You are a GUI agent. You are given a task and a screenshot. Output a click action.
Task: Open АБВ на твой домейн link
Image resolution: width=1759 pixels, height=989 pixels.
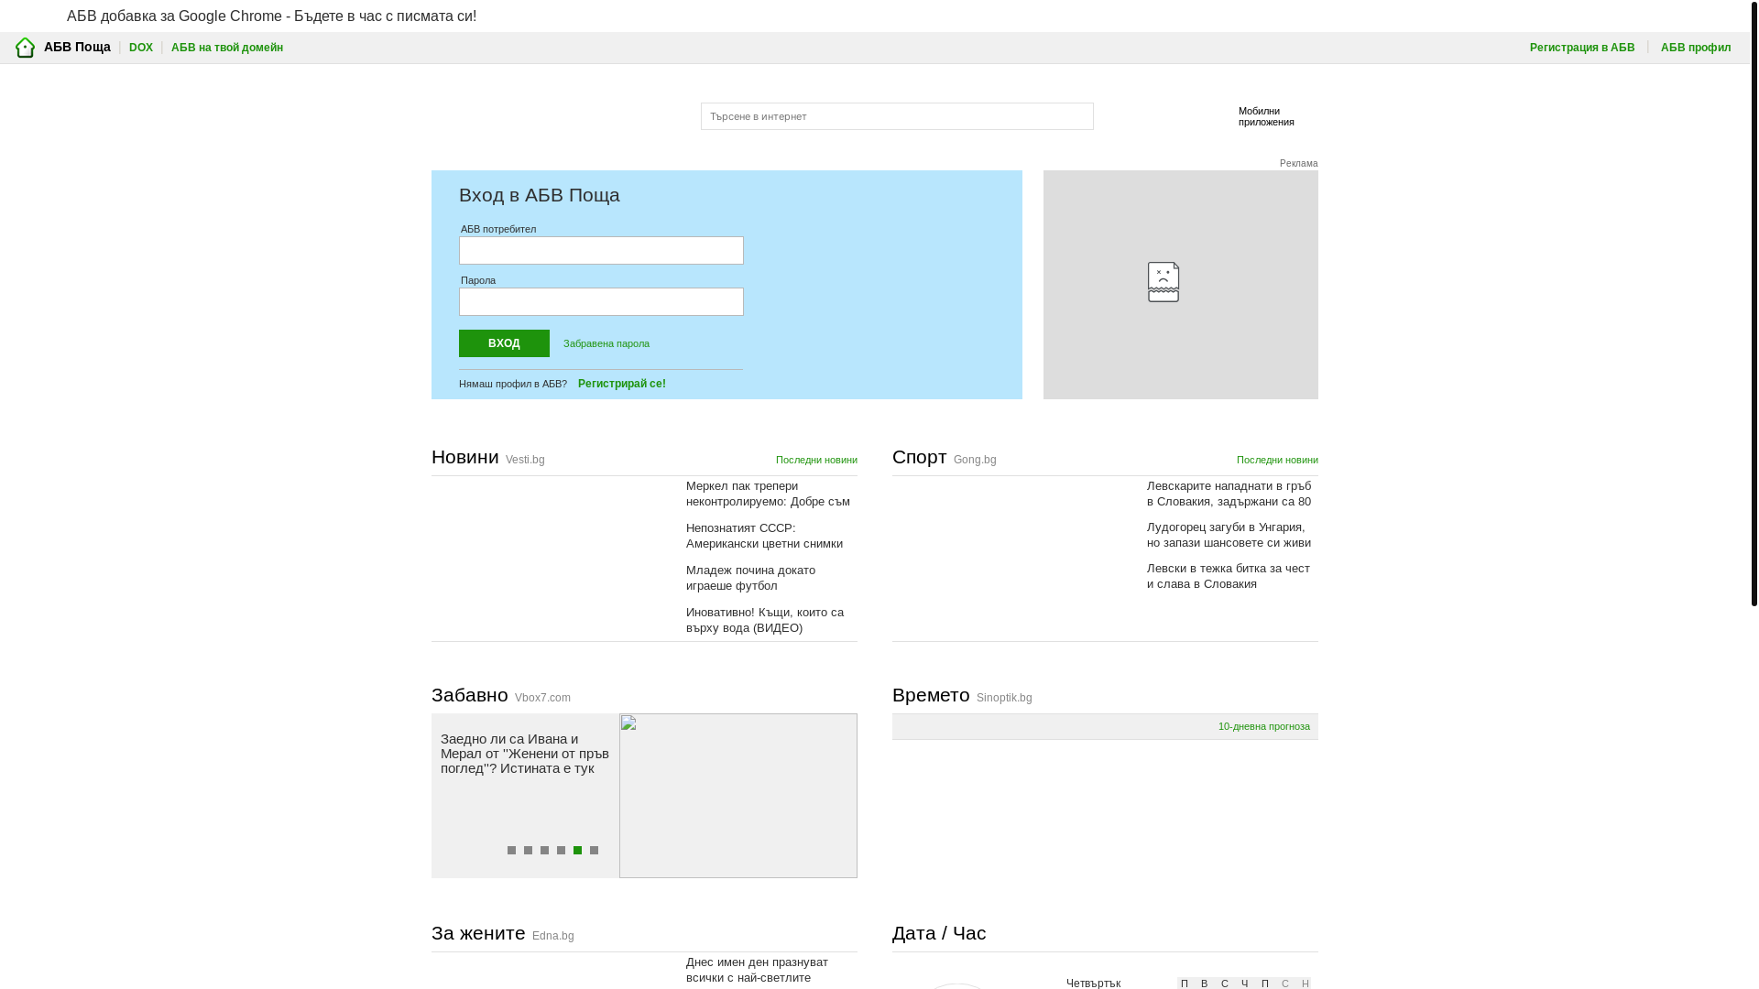click(227, 48)
